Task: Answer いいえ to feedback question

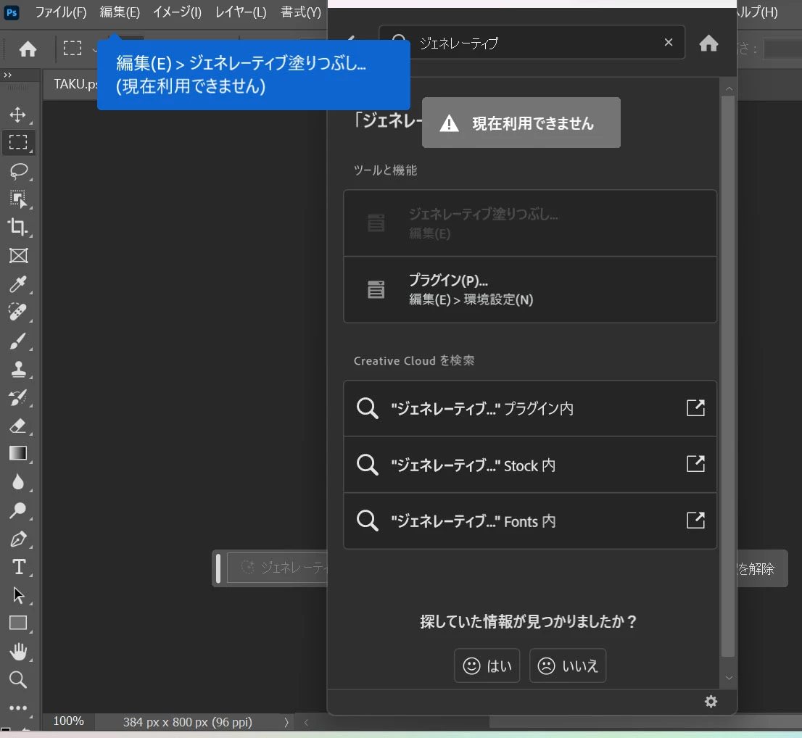Action: 568,666
